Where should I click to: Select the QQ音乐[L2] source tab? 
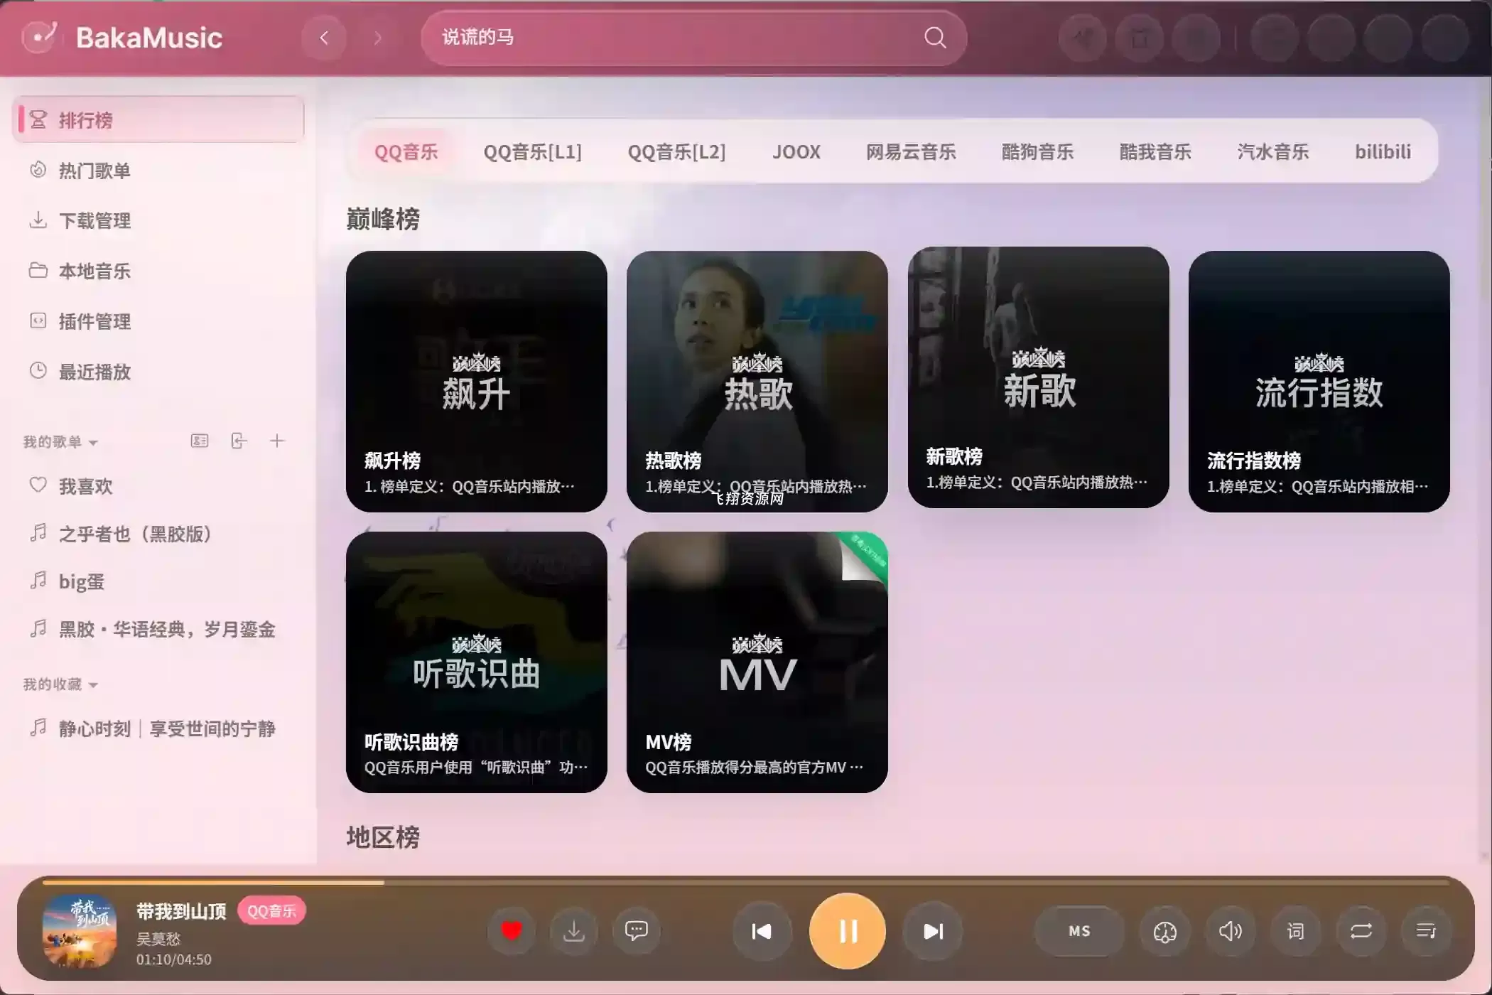676,151
